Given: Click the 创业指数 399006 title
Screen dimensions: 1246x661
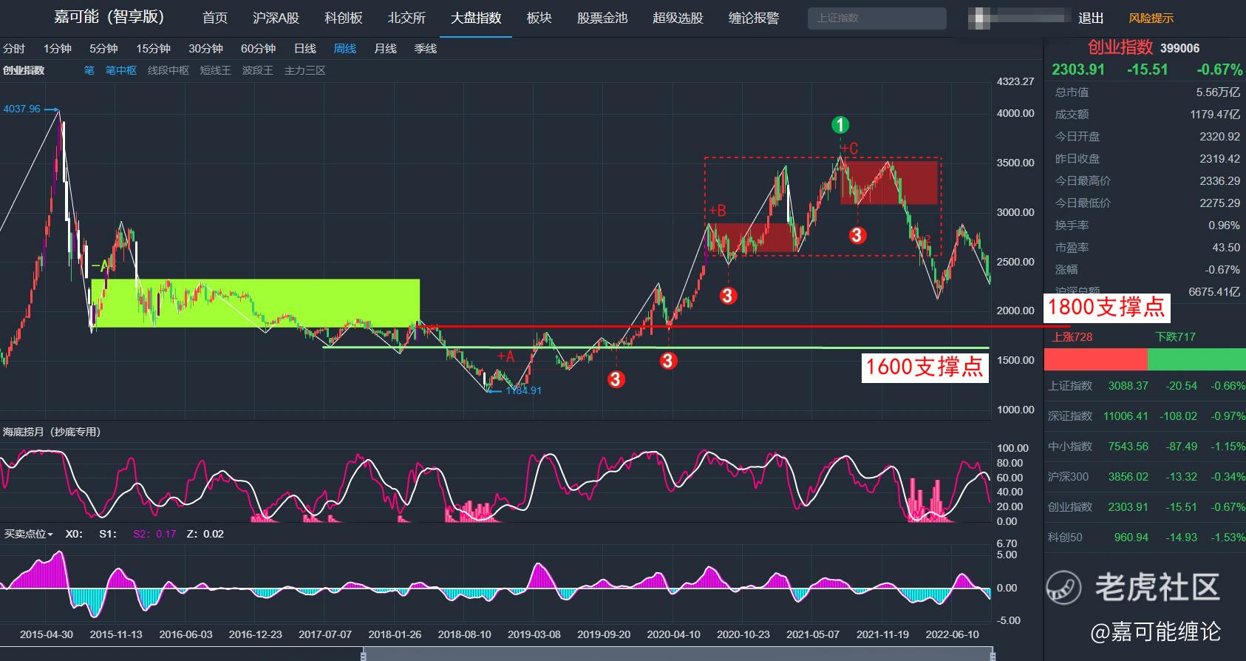Looking at the screenshot, I should click(x=1143, y=47).
